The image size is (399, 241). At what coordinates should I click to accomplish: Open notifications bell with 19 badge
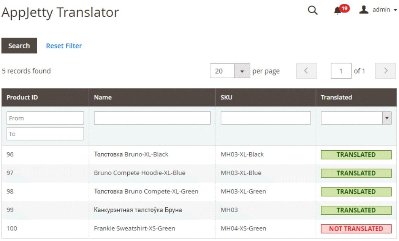(341, 9)
